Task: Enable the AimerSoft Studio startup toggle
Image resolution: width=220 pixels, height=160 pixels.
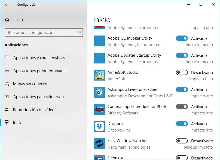Action: (x=182, y=73)
